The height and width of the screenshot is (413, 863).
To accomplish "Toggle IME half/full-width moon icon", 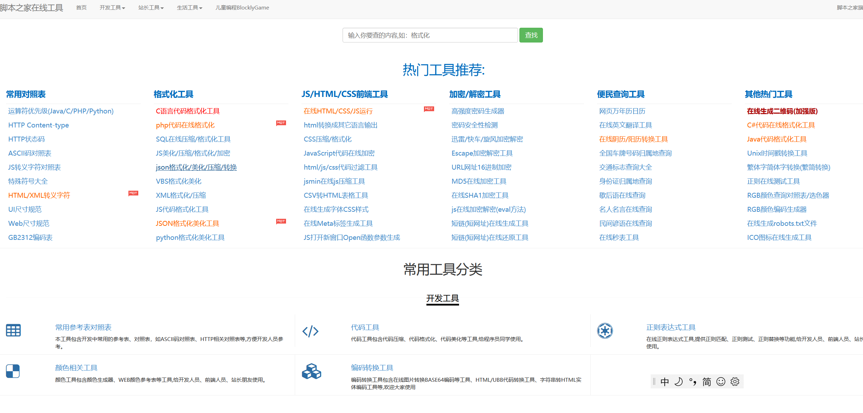I will (x=678, y=382).
